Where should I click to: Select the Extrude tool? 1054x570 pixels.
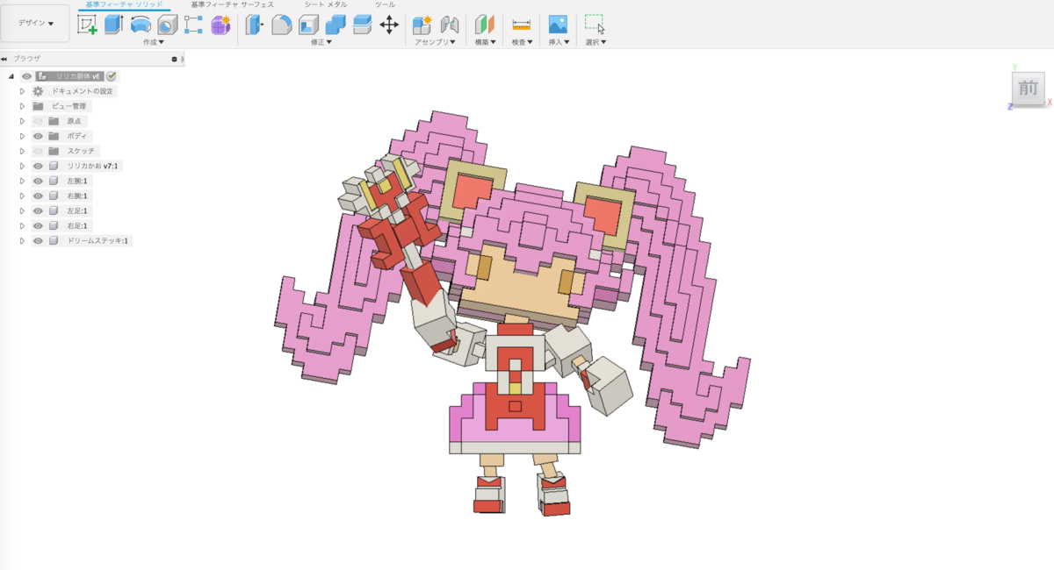(113, 25)
